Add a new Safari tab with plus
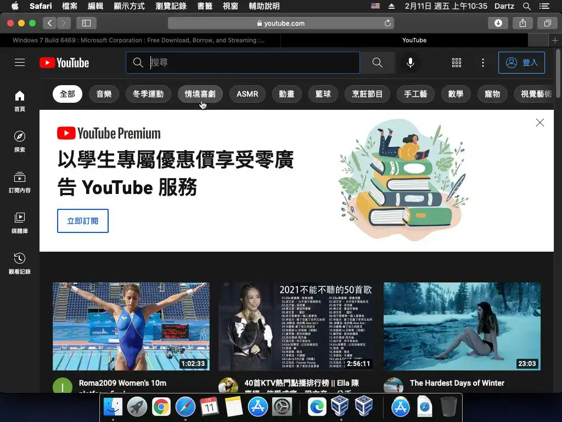 tap(555, 40)
